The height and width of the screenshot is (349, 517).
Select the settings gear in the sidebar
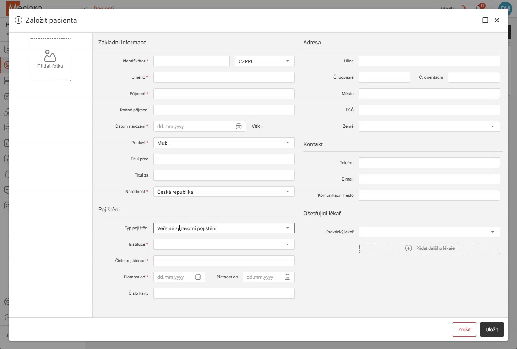point(6,302)
